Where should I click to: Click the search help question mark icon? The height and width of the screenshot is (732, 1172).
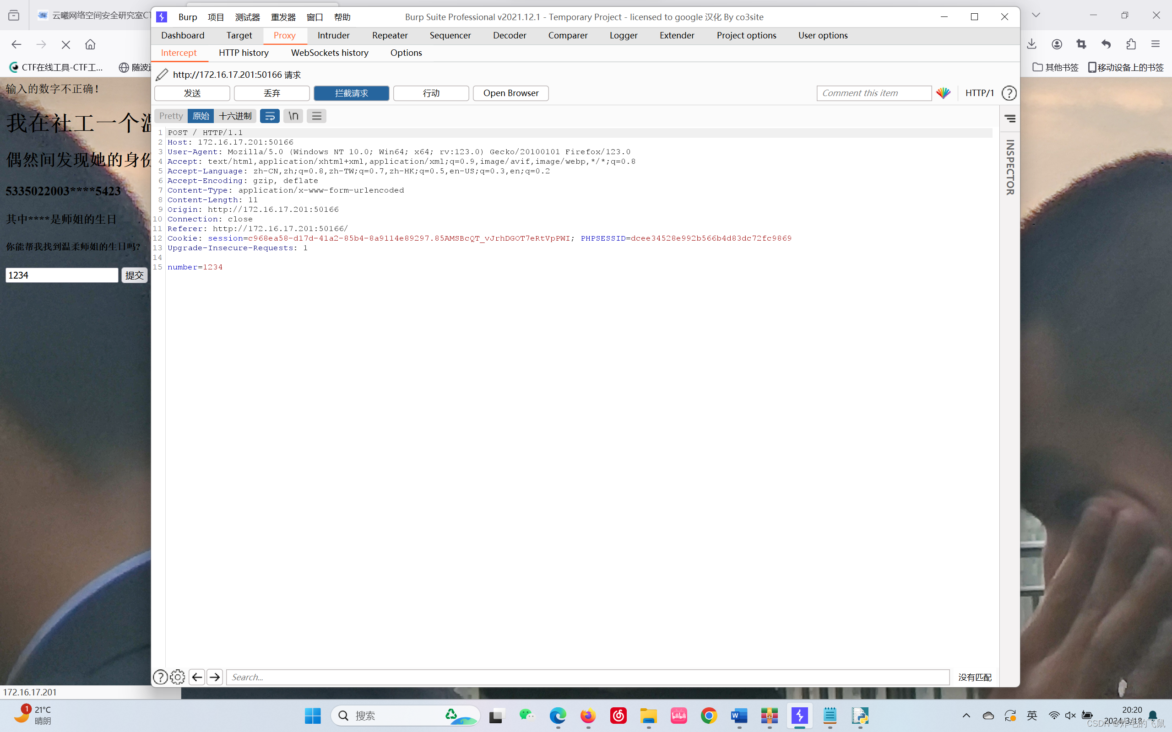tap(160, 677)
